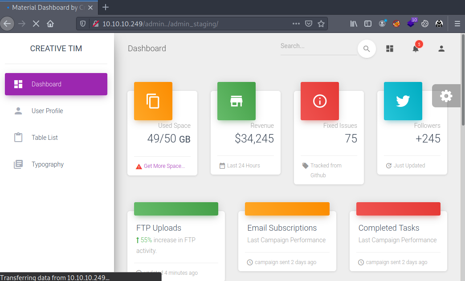Open the user account person icon
465x281 pixels.
(441, 49)
